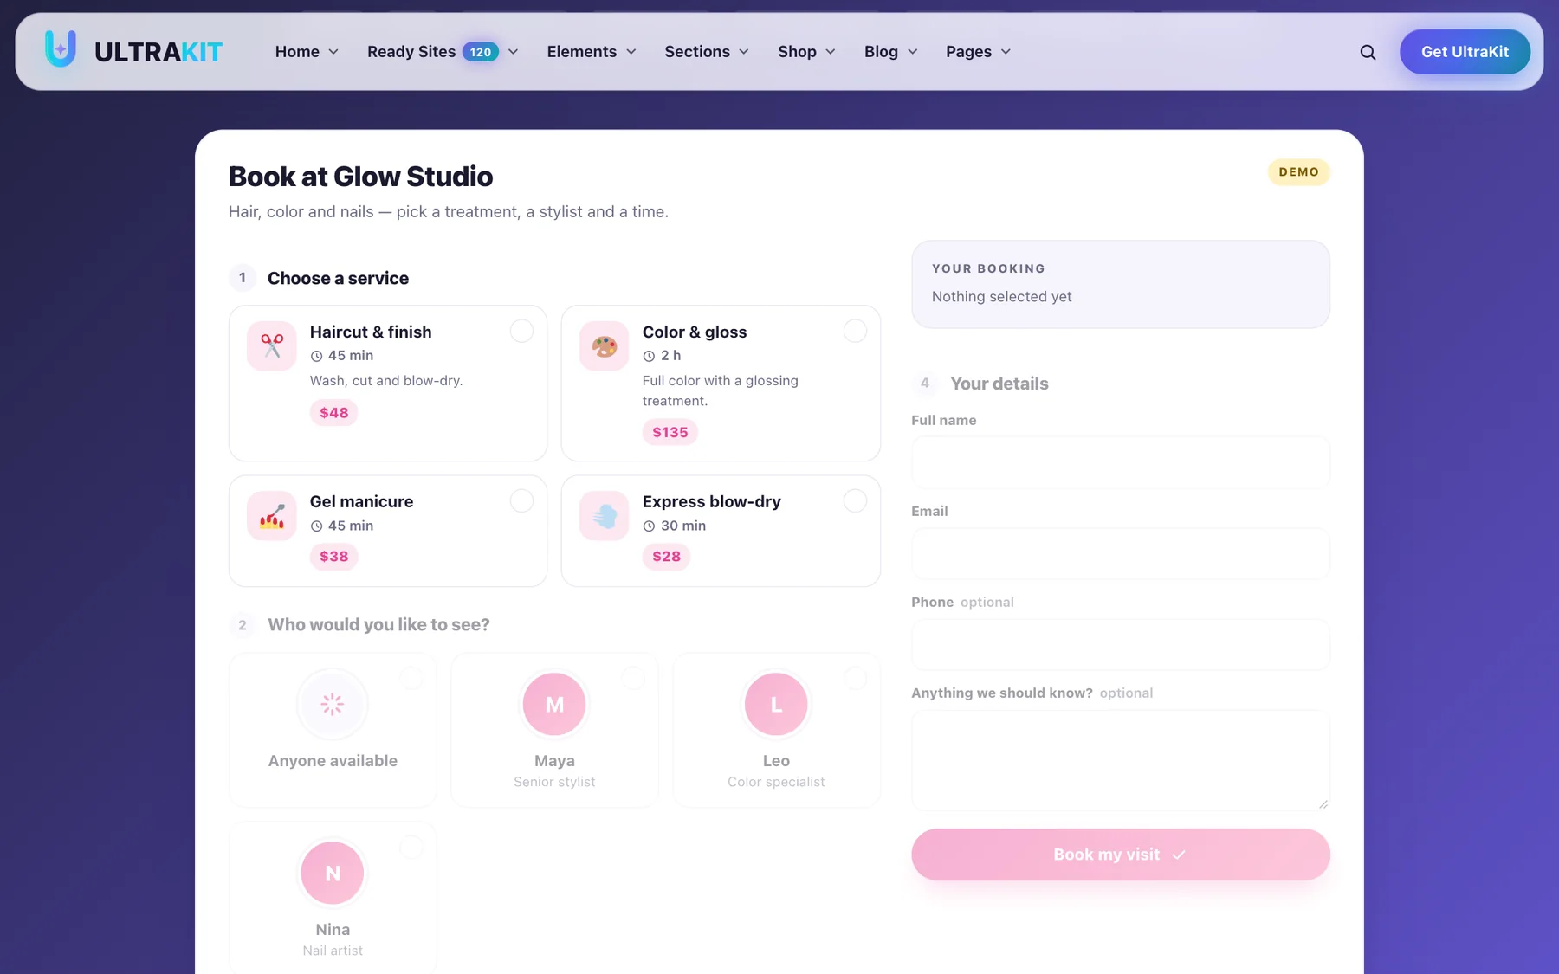Expand the Elements chevron
Viewport: 1559px width, 974px height.
pos(631,52)
